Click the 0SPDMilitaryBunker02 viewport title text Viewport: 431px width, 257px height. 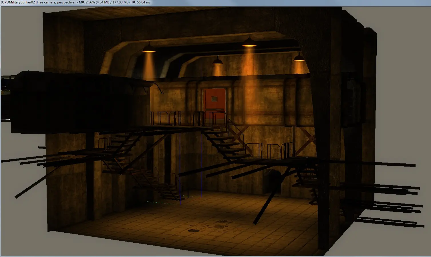click(x=18, y=2)
